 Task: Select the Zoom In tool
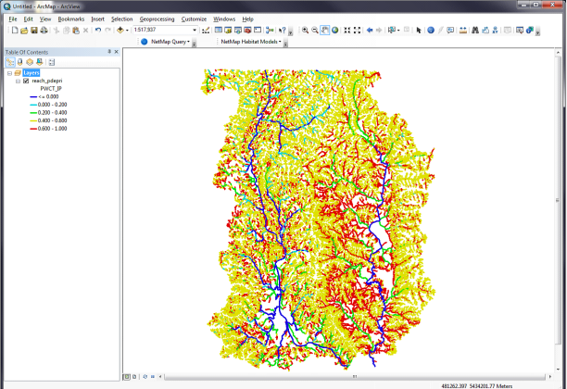305,30
